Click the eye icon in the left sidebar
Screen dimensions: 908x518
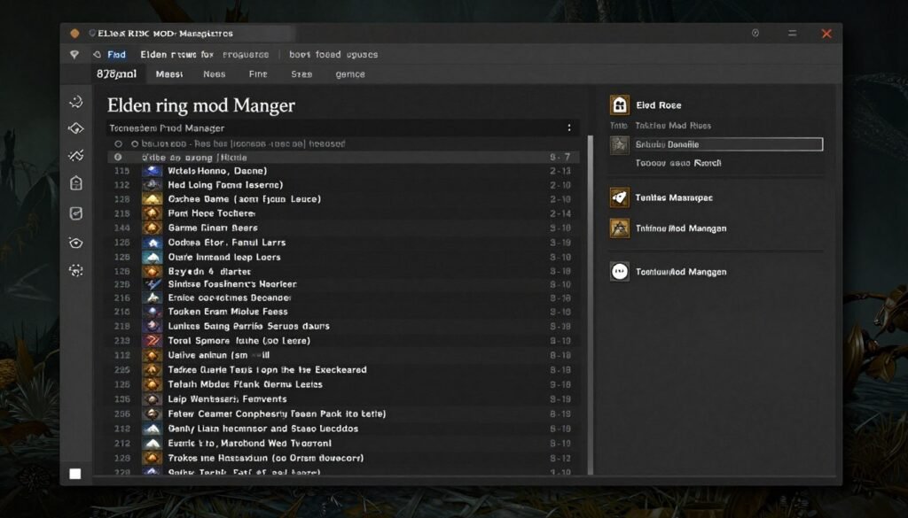pos(75,242)
